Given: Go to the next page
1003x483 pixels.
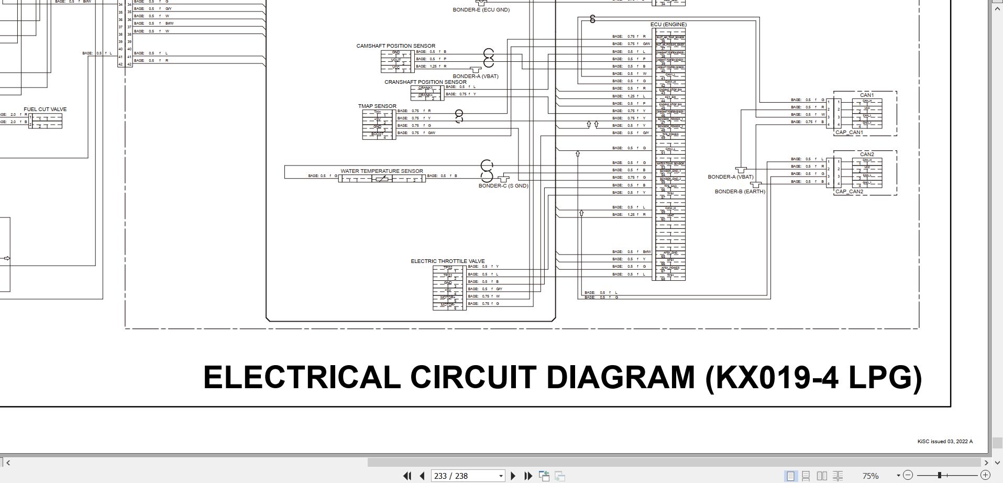Looking at the screenshot, I should click(513, 476).
